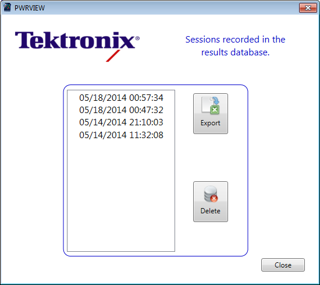Screen dimensions: 320x285
Task: Click the 'Sessions recorded in the results database' heading
Action: pyautogui.click(x=235, y=46)
